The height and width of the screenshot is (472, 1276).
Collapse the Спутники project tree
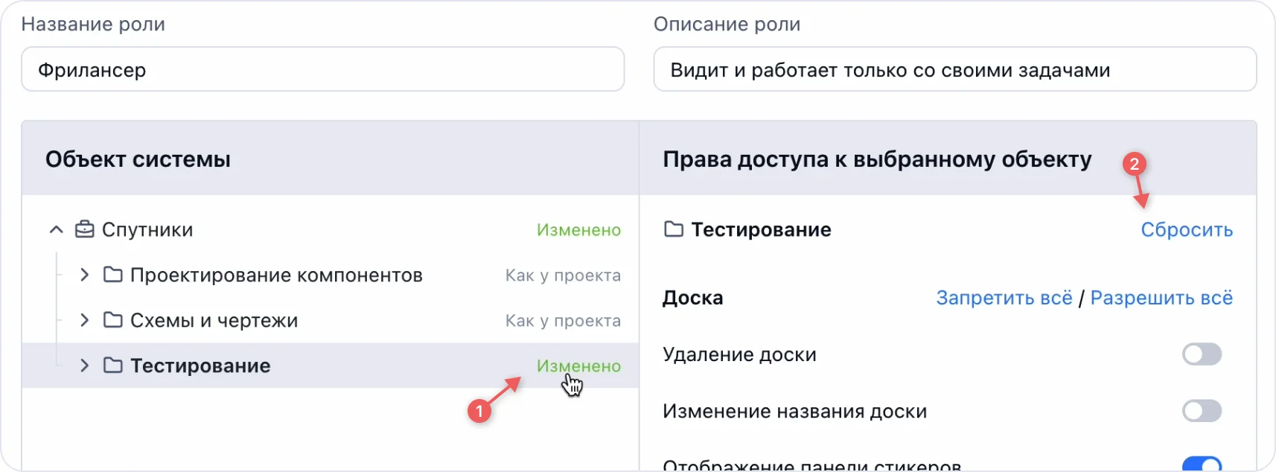click(56, 229)
